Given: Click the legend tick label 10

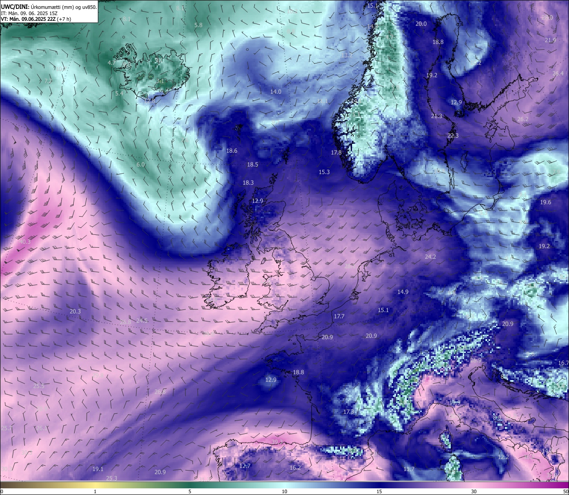Looking at the screenshot, I should click(284, 491).
